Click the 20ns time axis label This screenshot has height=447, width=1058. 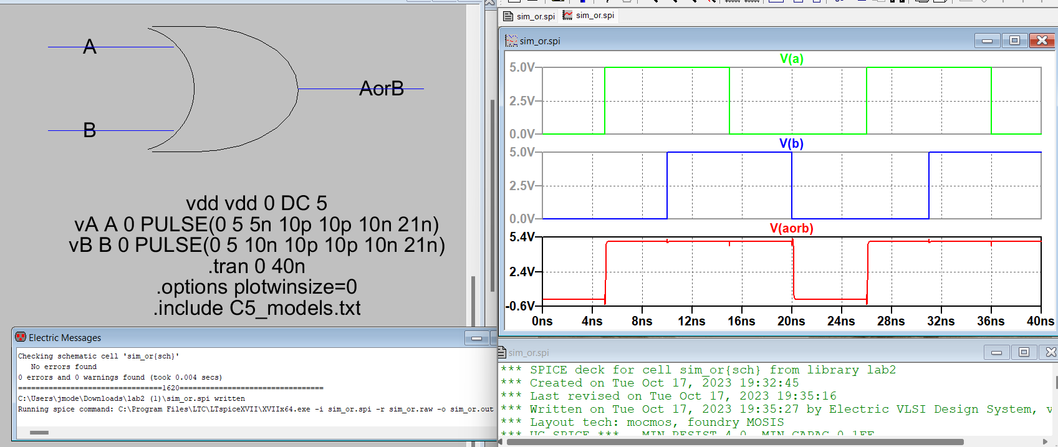click(791, 321)
